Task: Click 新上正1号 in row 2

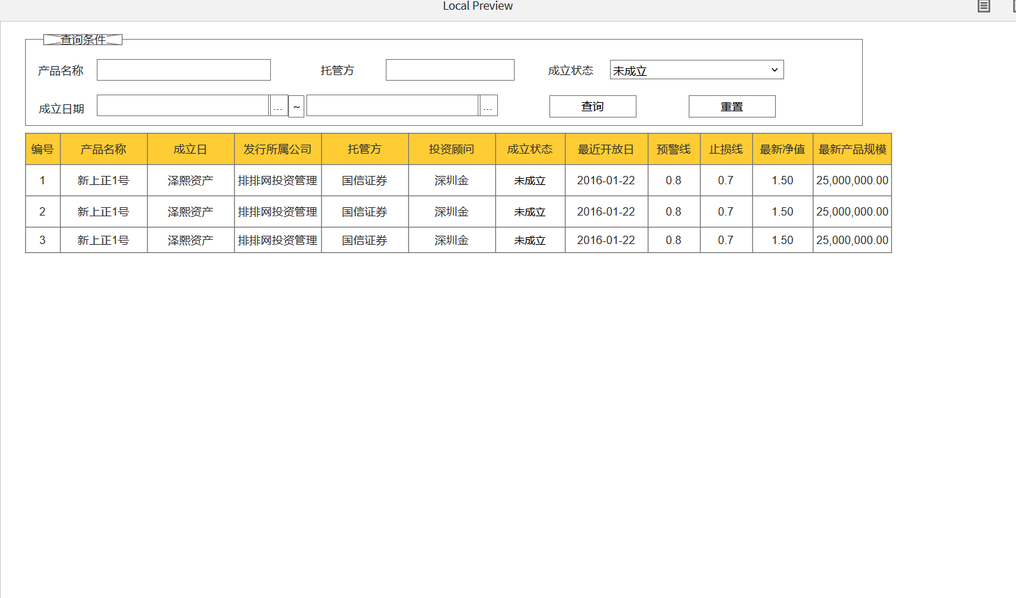Action: click(x=104, y=211)
